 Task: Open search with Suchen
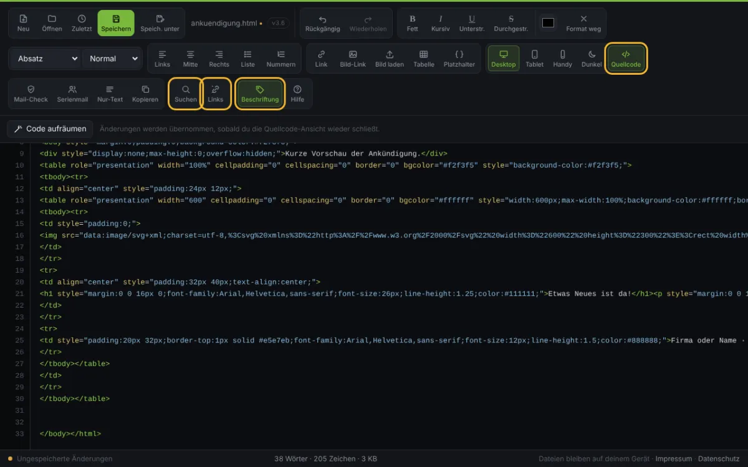coord(186,93)
